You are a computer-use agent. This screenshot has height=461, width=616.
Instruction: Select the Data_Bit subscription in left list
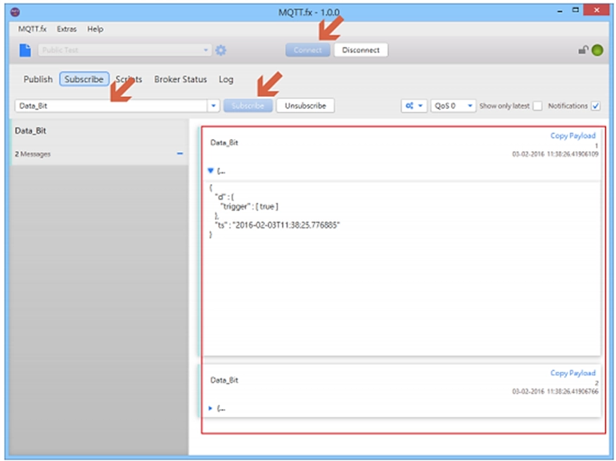(x=99, y=142)
